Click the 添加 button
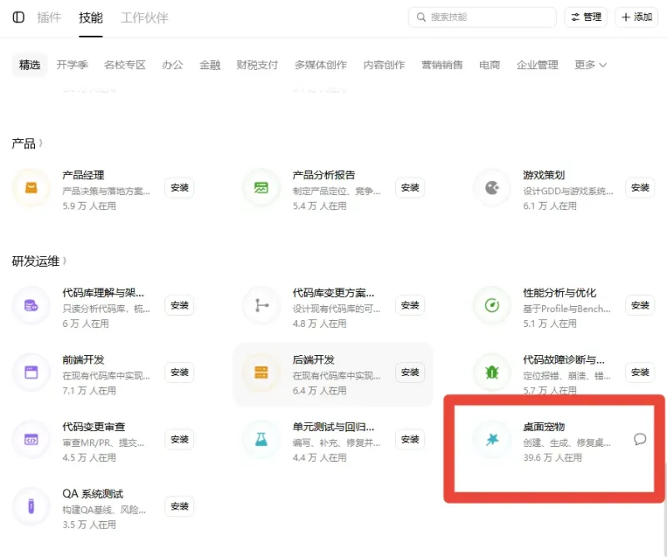 (x=636, y=17)
